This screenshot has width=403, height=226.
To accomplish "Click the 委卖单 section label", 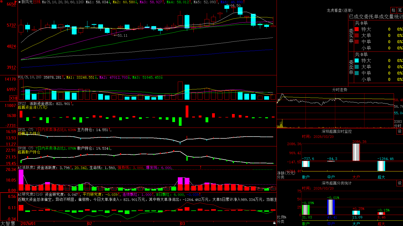I will point(351,67).
